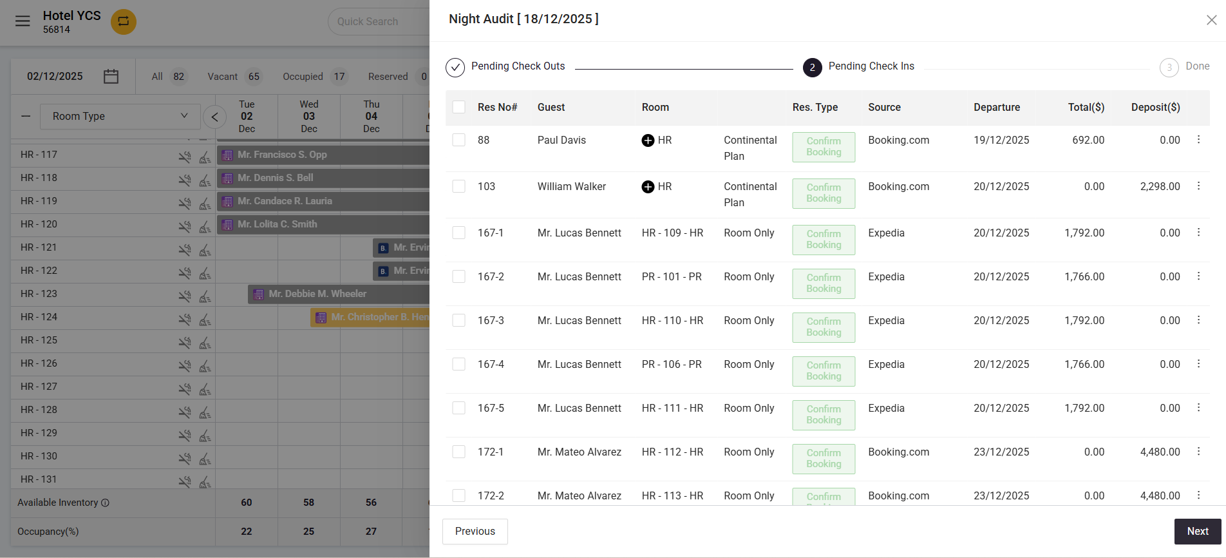1226x558 pixels.
Task: Tick checkbox for reservation 167-2
Action: click(458, 276)
